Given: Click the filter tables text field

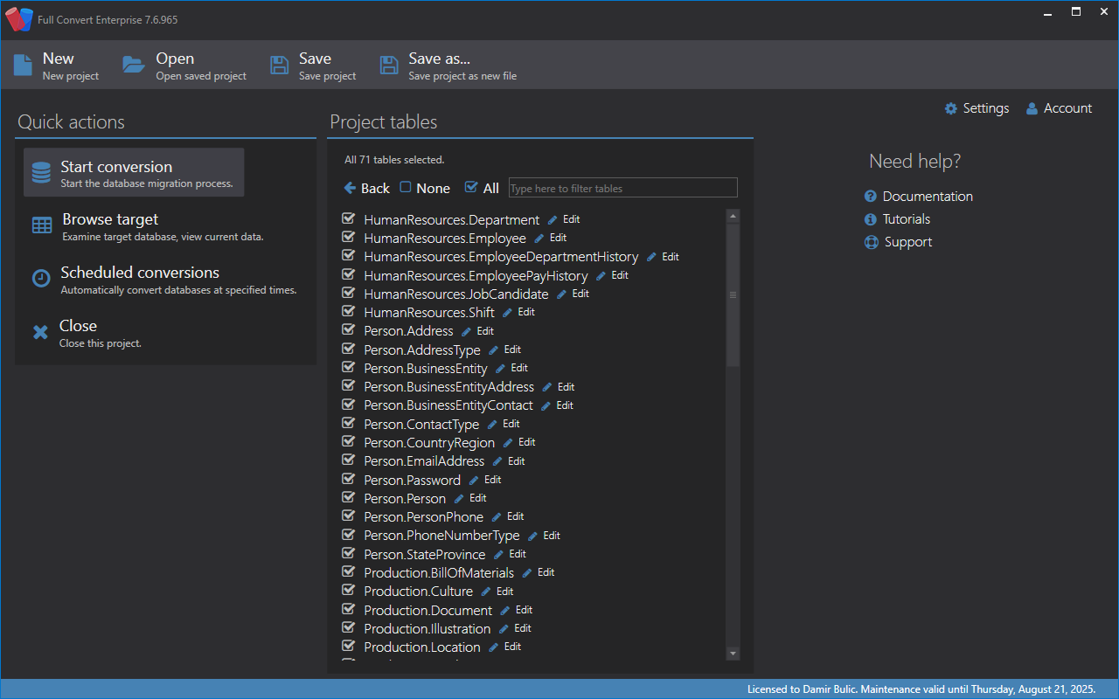Looking at the screenshot, I should click(x=622, y=188).
